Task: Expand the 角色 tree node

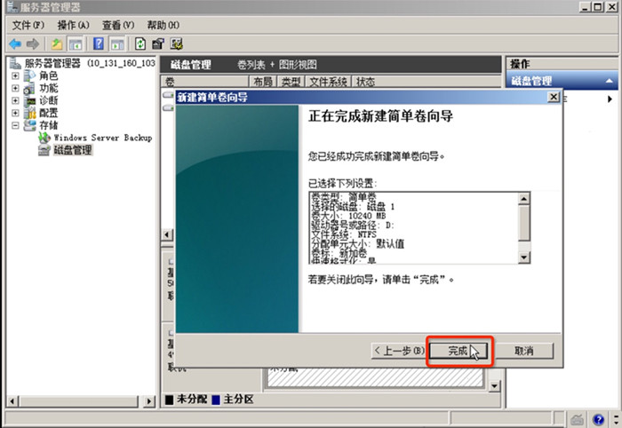Action: pyautogui.click(x=15, y=75)
